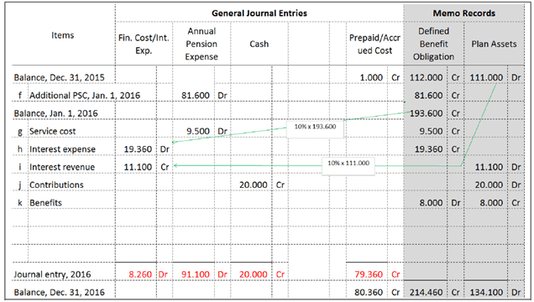Click the 214.460 ending obligation balance
Viewport: 534px width, 302px height.
[426, 292]
